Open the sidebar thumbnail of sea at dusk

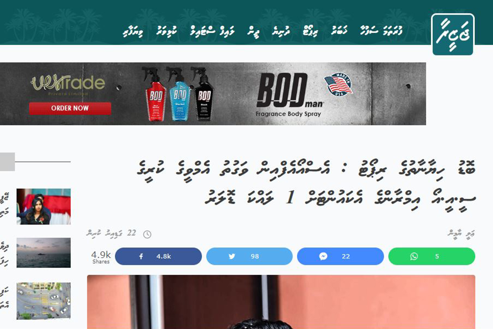pos(43,253)
